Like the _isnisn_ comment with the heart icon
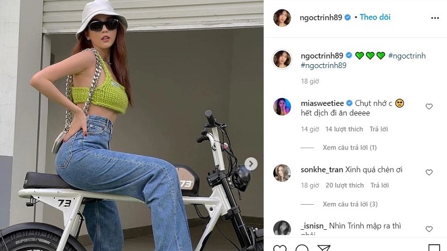The width and height of the screenshot is (447, 251). [429, 229]
